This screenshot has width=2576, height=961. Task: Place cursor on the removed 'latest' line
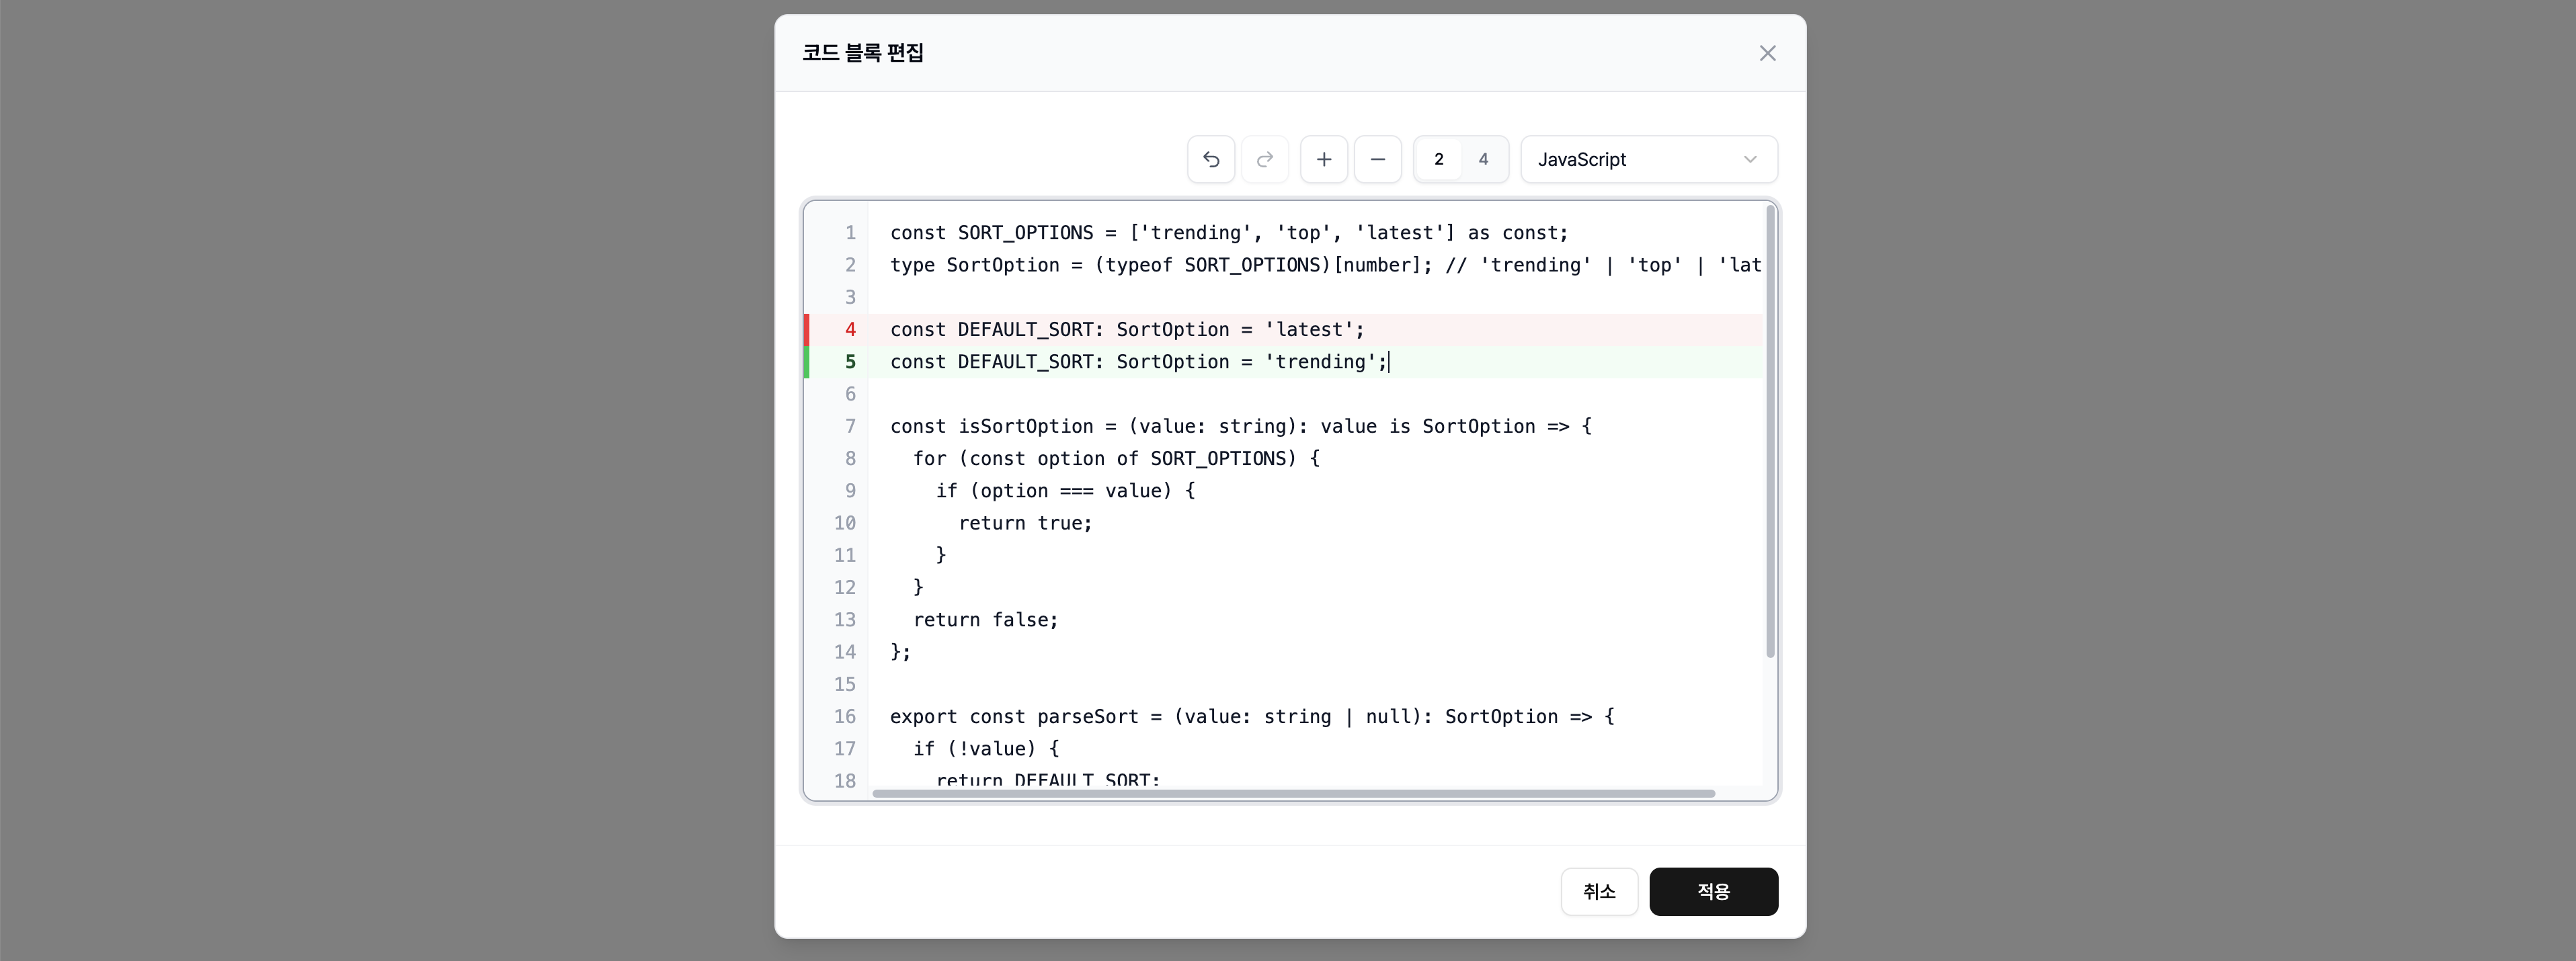click(x=1127, y=329)
